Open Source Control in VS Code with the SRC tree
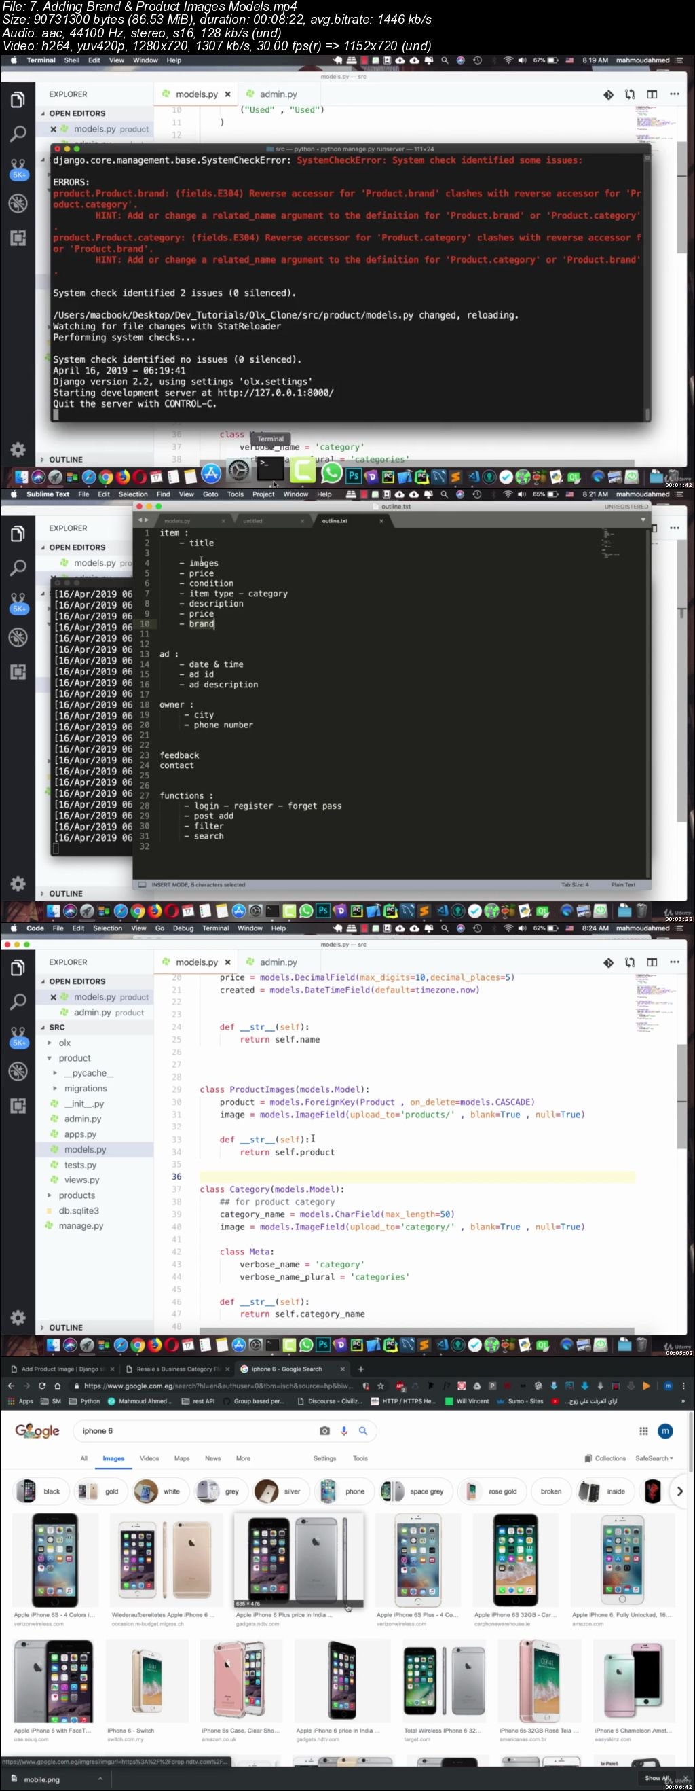This screenshot has height=1791, width=695. pyautogui.click(x=18, y=1036)
